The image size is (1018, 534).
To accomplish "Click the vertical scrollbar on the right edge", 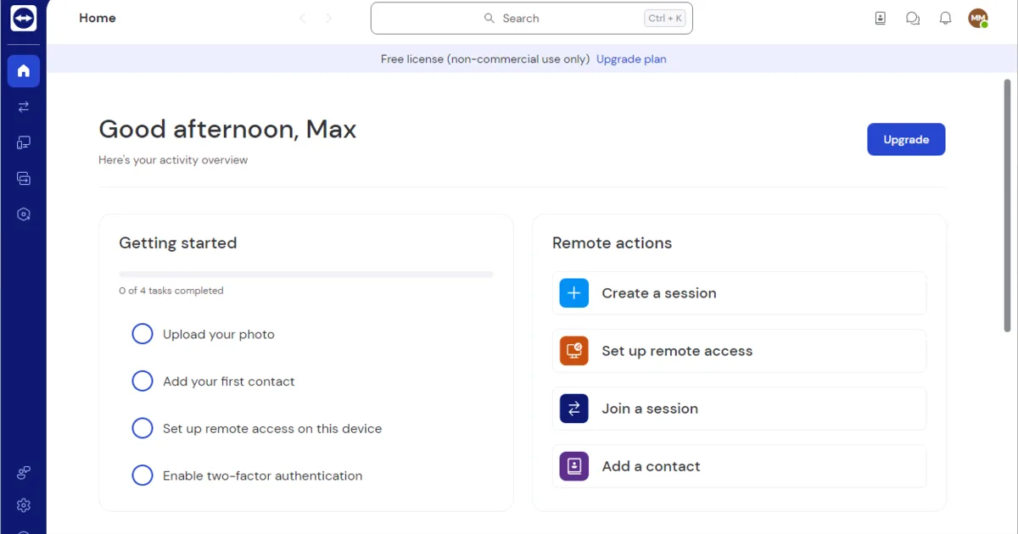I will click(x=1007, y=205).
